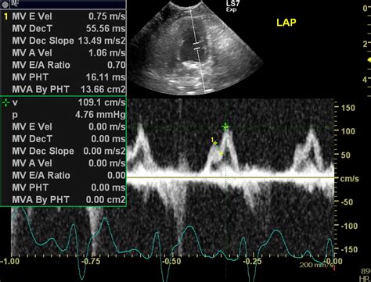The image size is (371, 282).
Task: Click the red sweep marker near -0.00
Action: (x=333, y=268)
